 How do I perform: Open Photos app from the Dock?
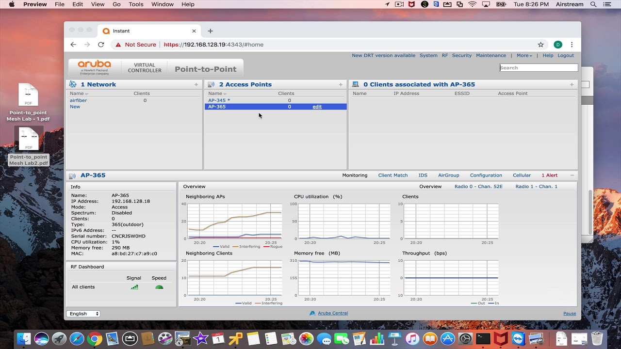click(307, 338)
